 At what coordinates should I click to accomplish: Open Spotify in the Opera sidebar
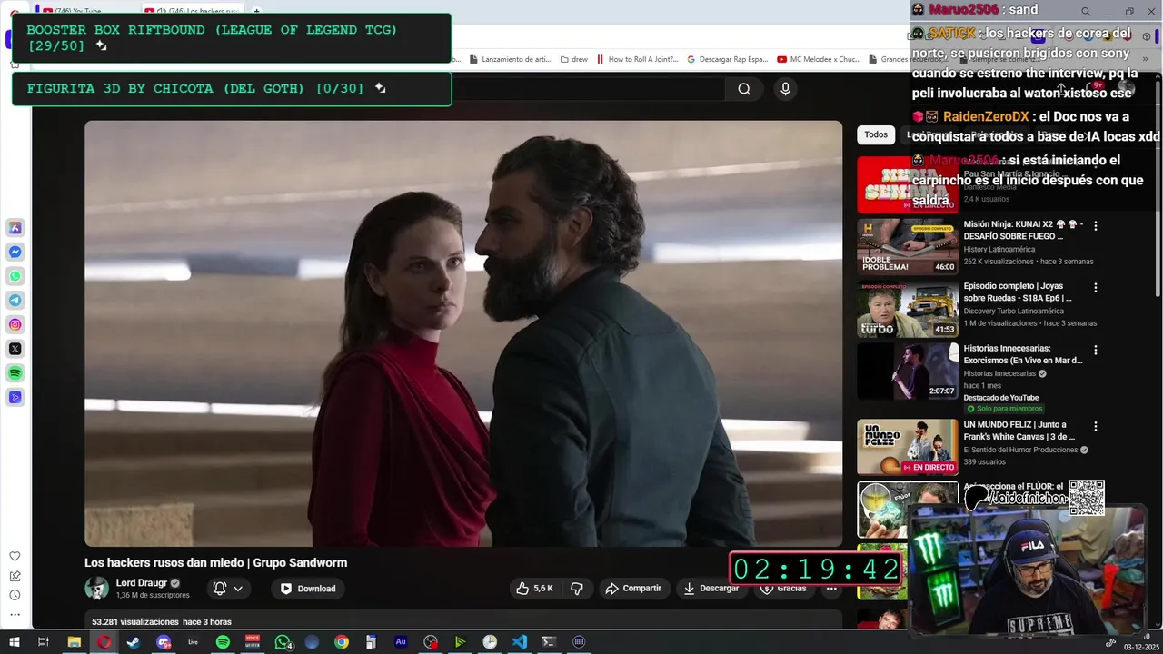point(15,373)
